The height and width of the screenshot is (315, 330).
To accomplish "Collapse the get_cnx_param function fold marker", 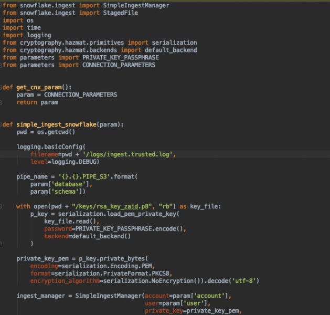I will (x=1, y=87).
